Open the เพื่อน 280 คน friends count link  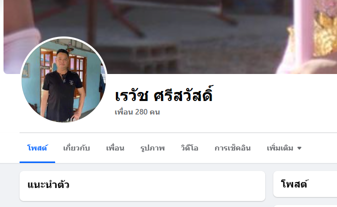(x=137, y=112)
